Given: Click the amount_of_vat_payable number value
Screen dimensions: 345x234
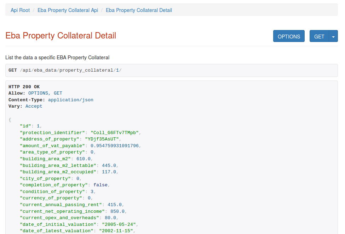Looking at the screenshot, I should tap(115, 146).
